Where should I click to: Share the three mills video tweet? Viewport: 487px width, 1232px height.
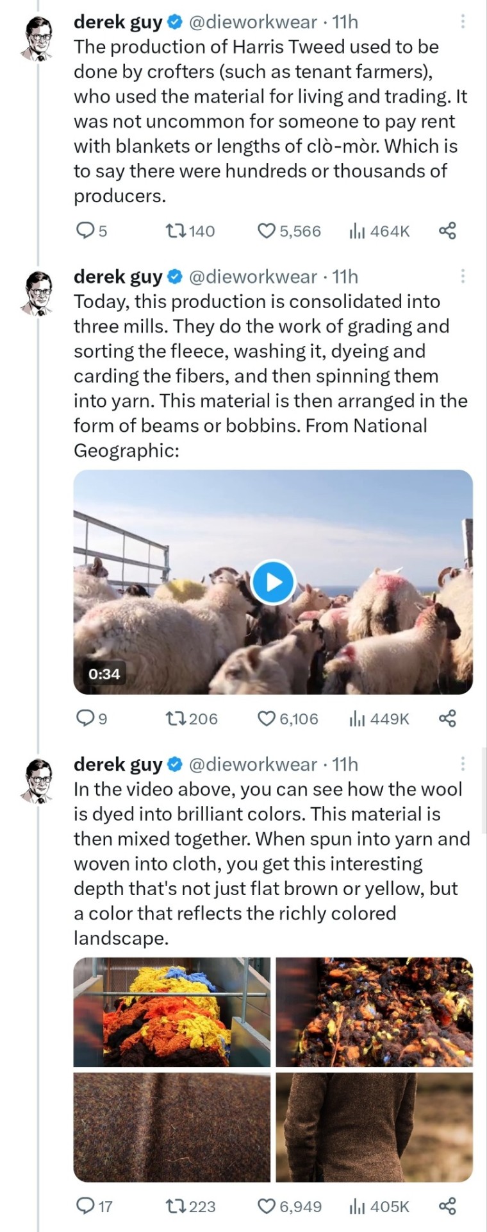point(447,719)
